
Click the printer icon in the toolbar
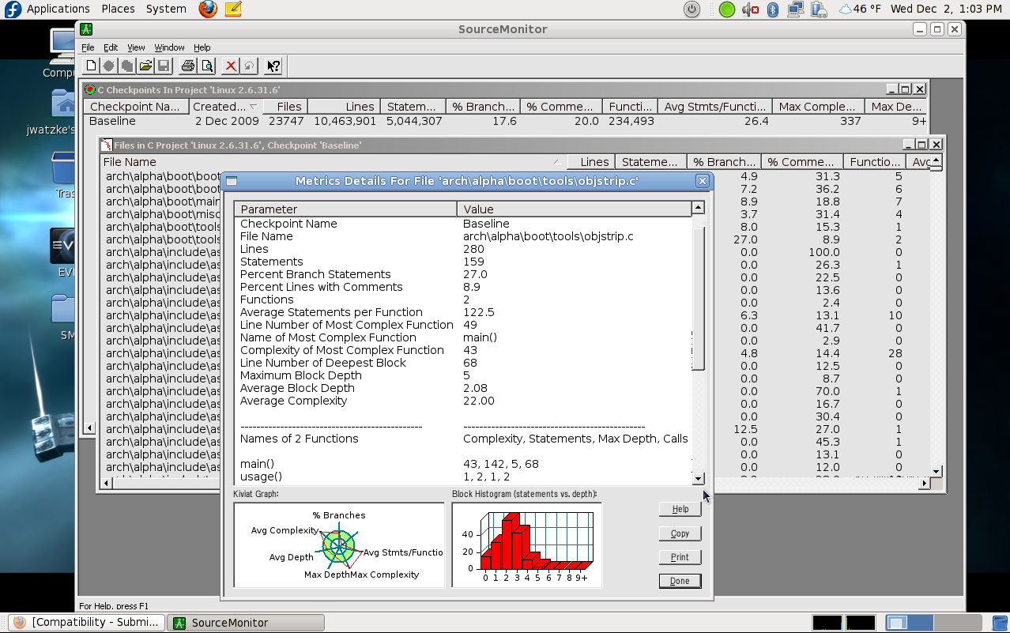pos(188,66)
